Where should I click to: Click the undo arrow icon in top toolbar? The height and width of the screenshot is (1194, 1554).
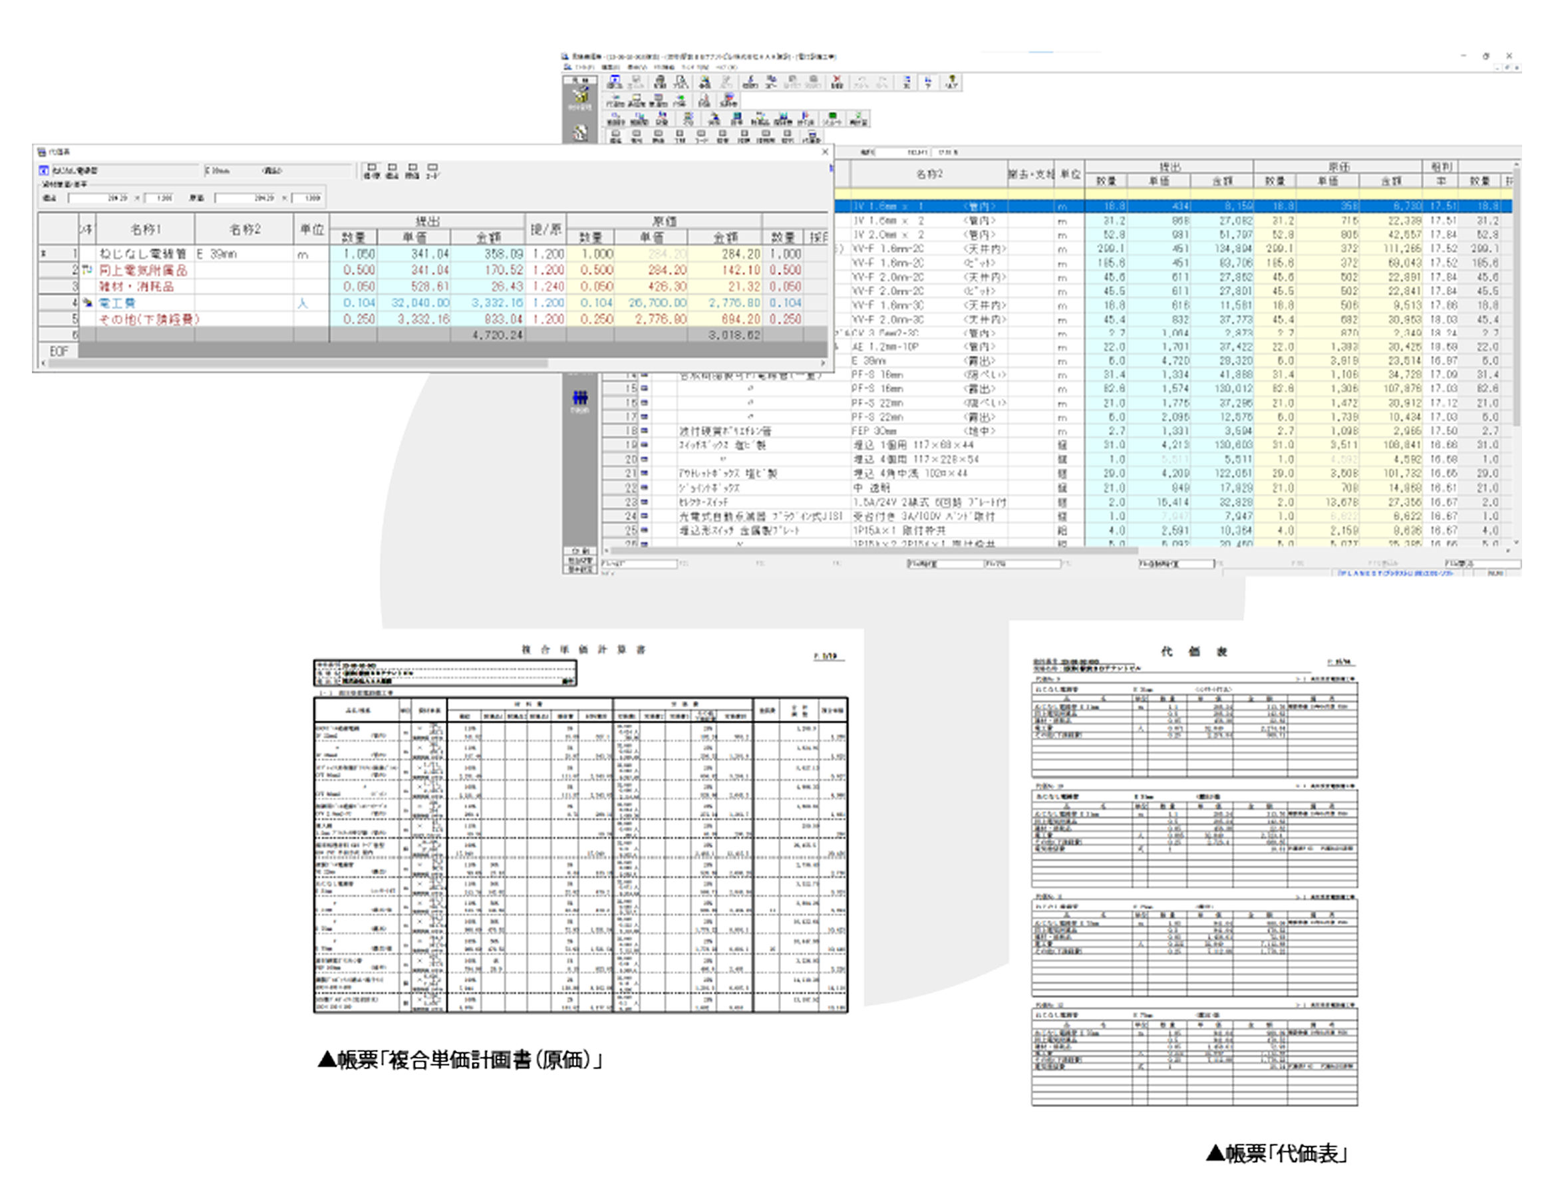pos(861,80)
